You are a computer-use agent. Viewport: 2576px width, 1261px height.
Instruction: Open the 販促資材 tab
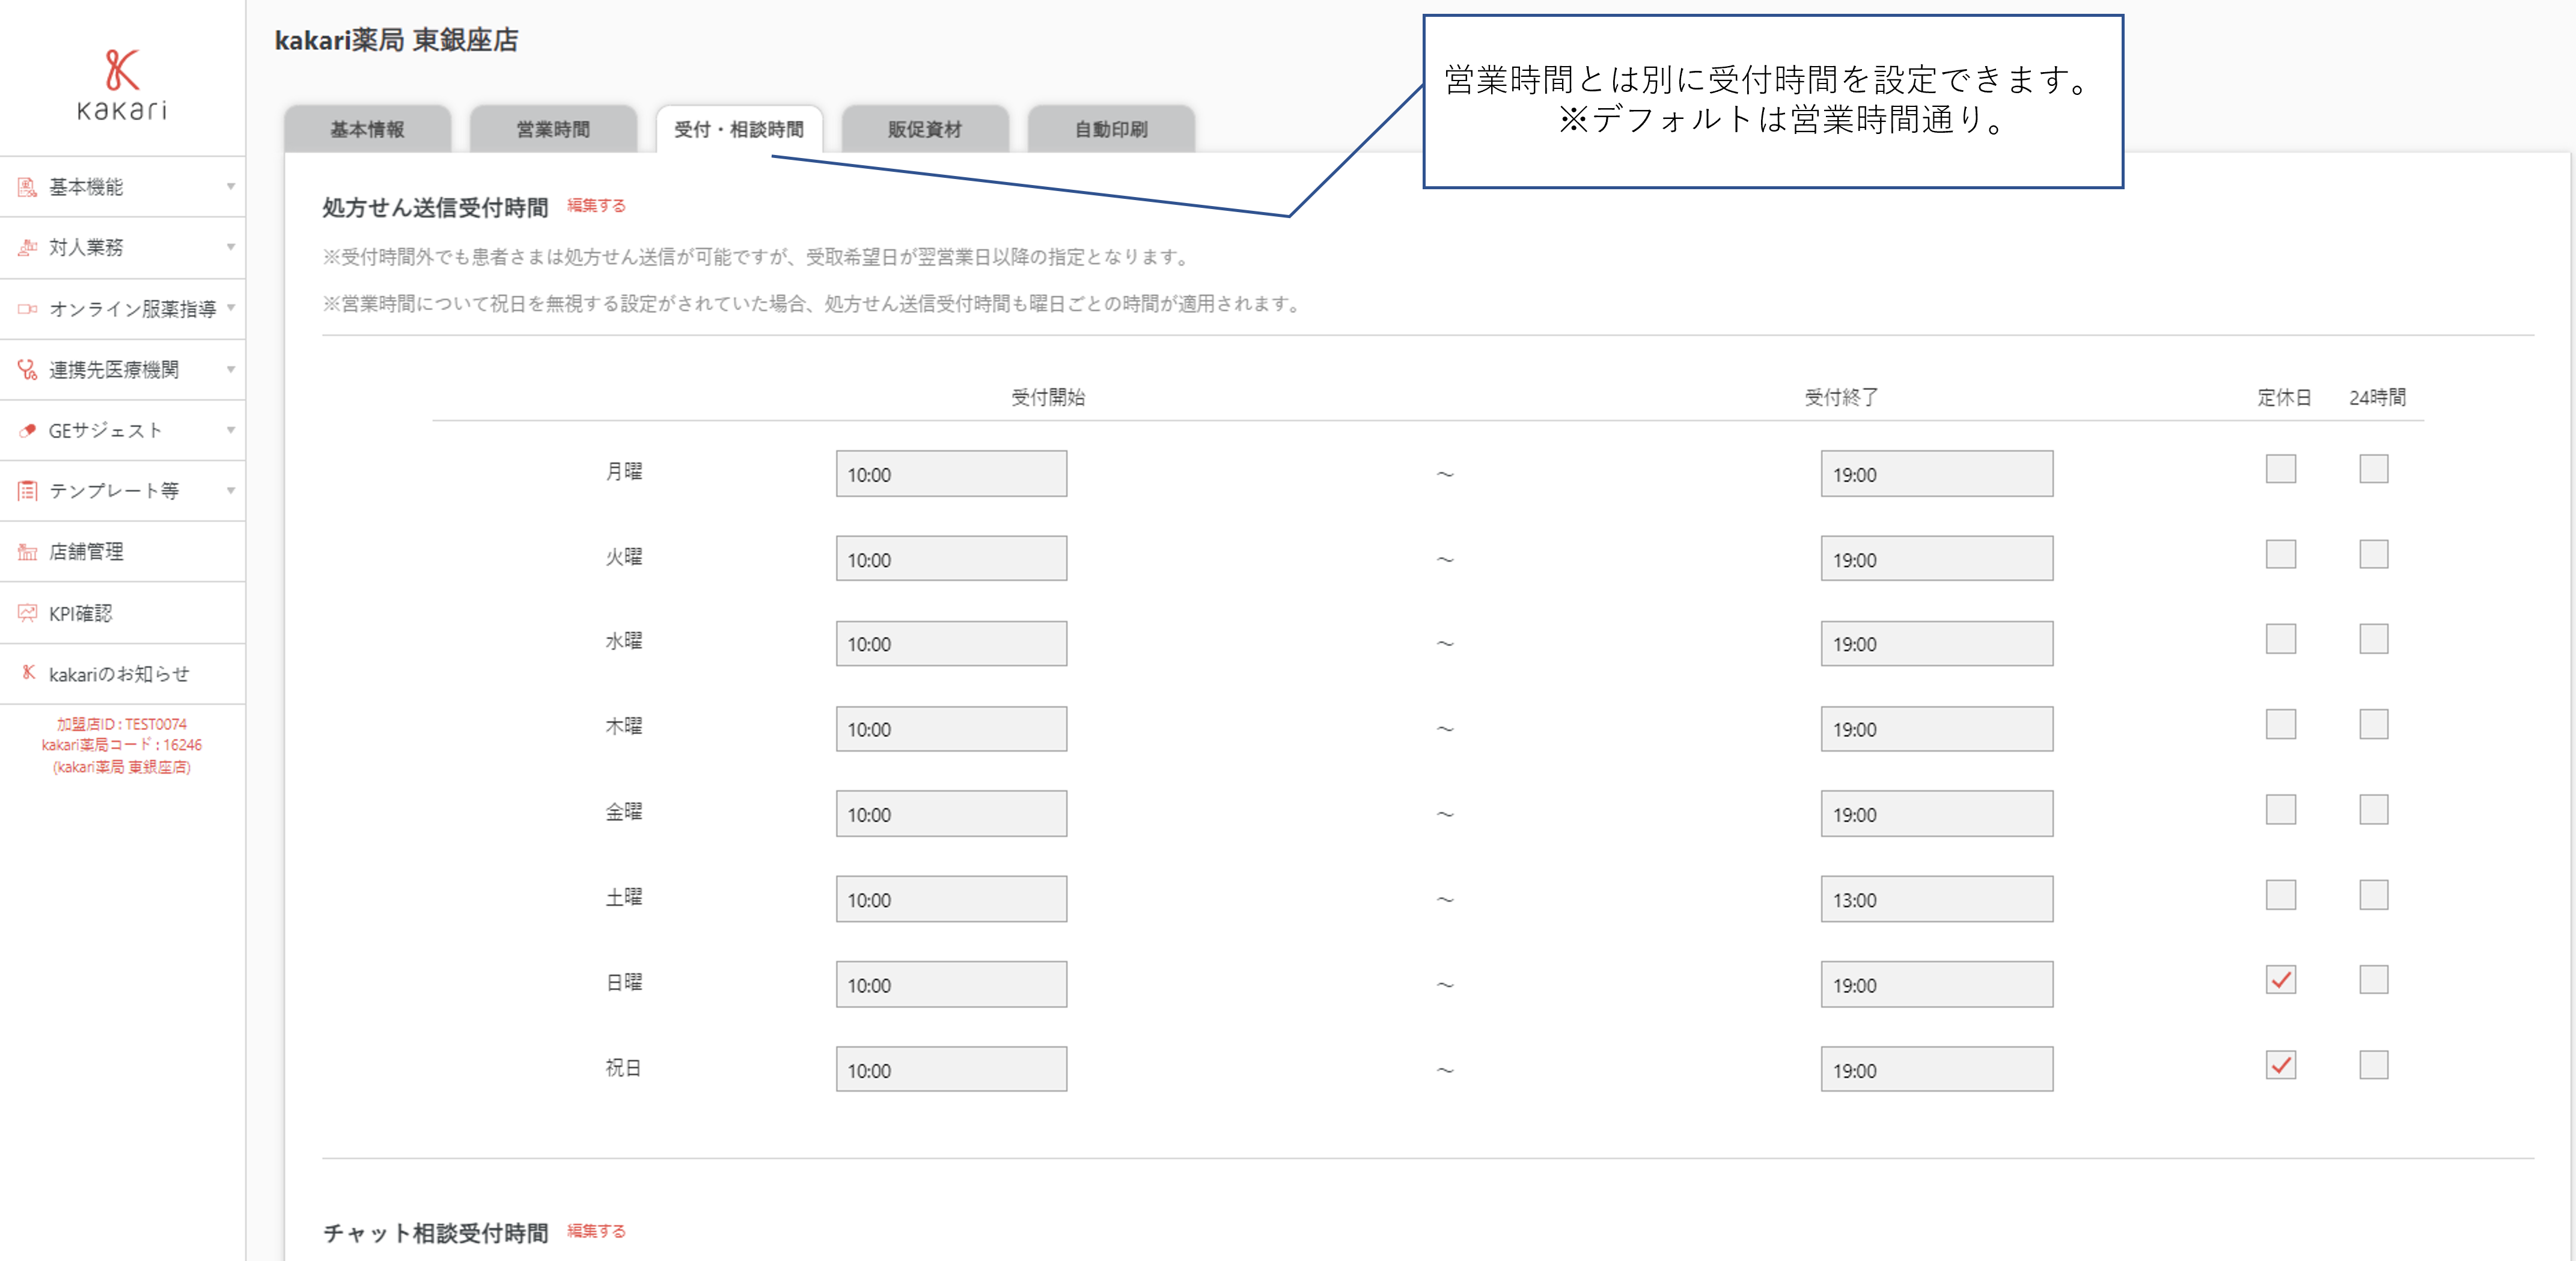point(924,129)
